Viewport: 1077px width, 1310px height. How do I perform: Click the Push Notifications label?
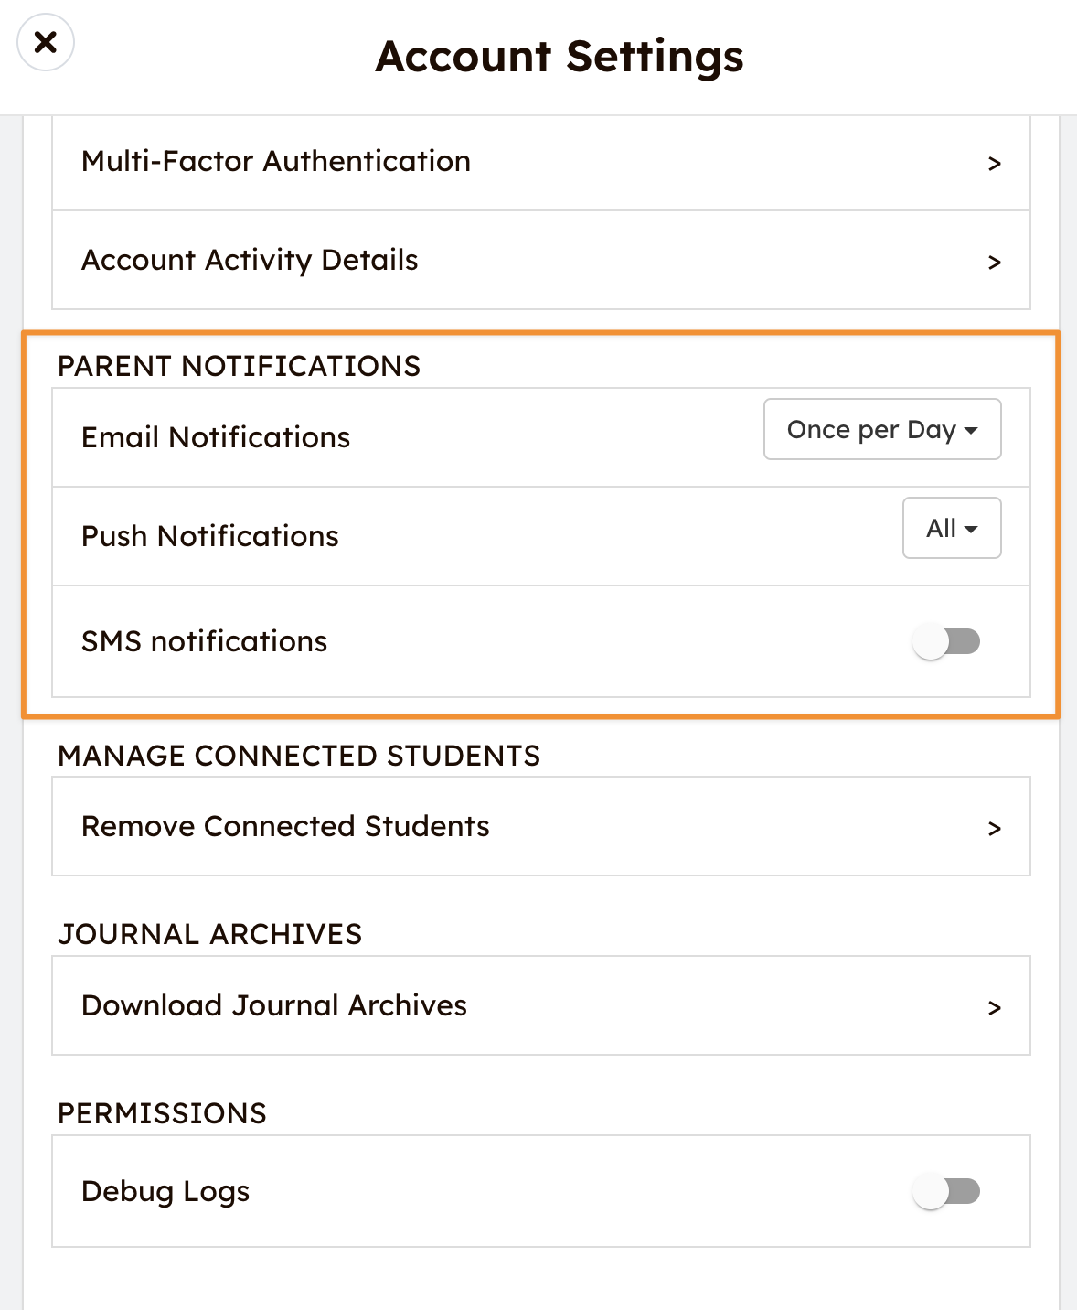pyautogui.click(x=210, y=536)
